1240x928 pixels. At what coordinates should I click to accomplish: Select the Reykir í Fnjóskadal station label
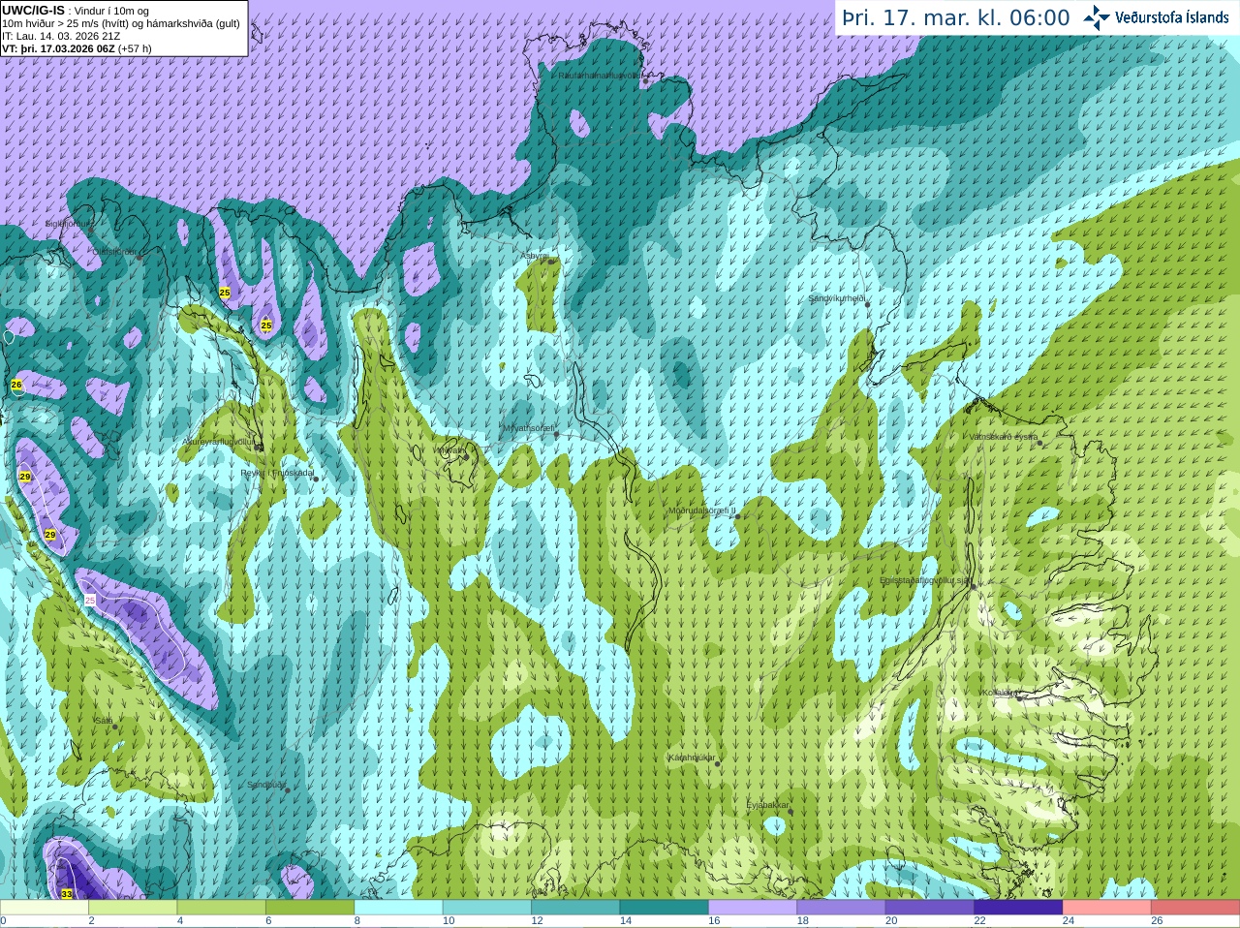pyautogui.click(x=277, y=474)
